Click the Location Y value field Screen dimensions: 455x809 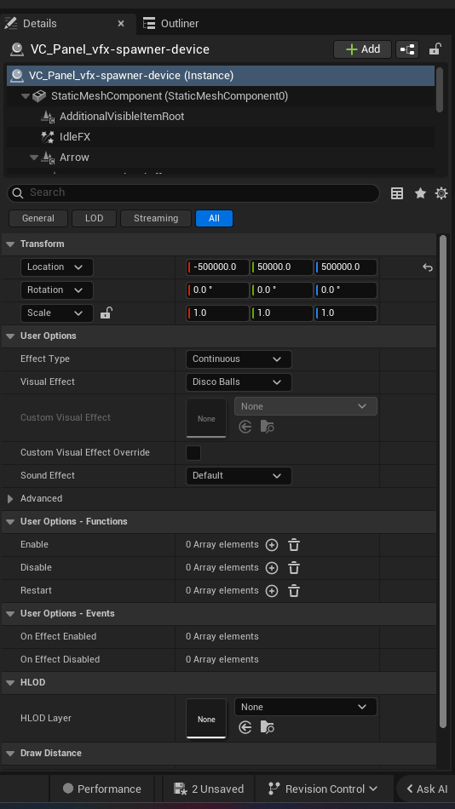(281, 267)
